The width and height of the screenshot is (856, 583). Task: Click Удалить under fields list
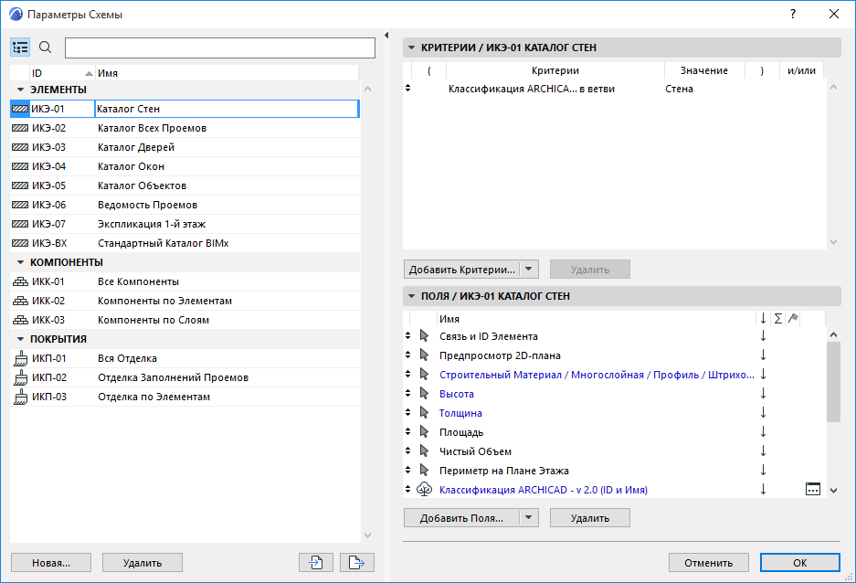tap(589, 517)
